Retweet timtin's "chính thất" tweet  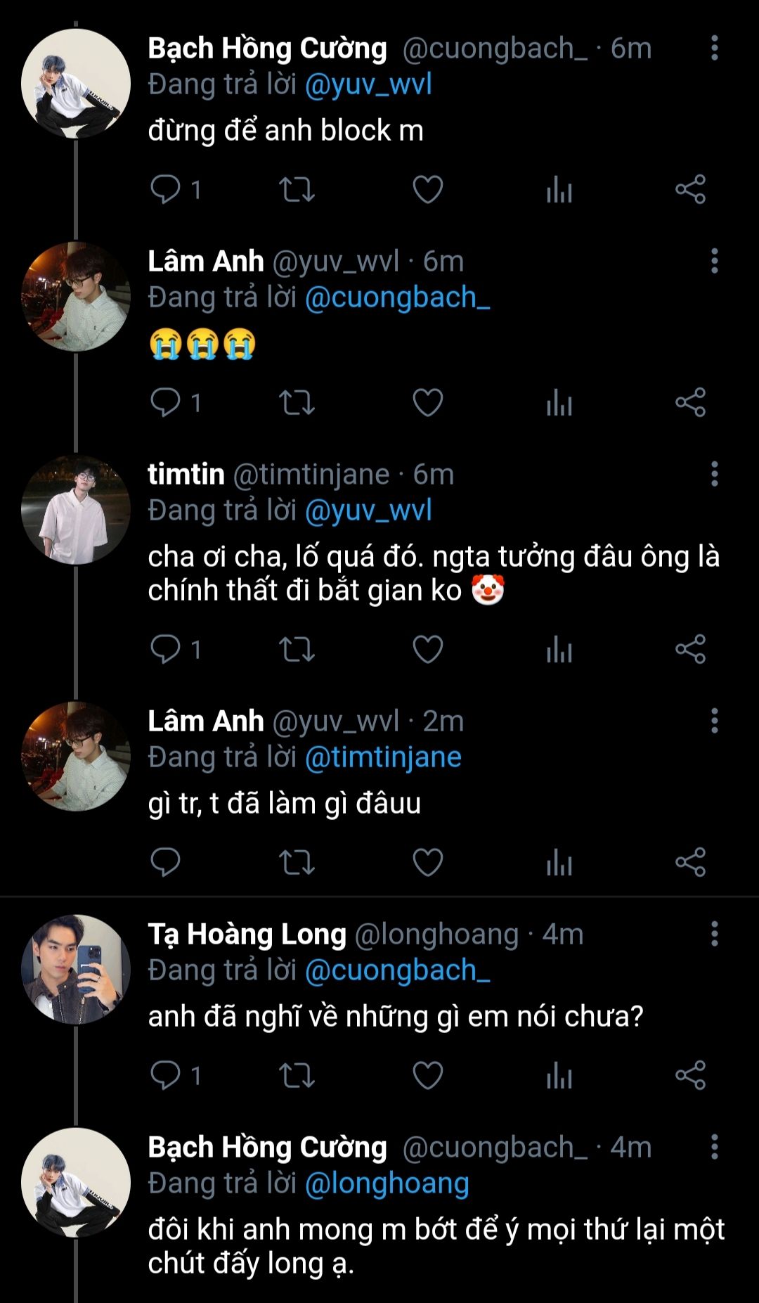[x=297, y=649]
